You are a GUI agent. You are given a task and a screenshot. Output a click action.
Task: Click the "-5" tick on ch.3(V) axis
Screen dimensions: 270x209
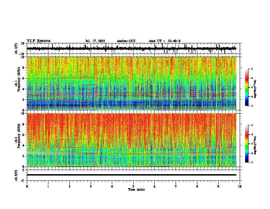click(23, 181)
